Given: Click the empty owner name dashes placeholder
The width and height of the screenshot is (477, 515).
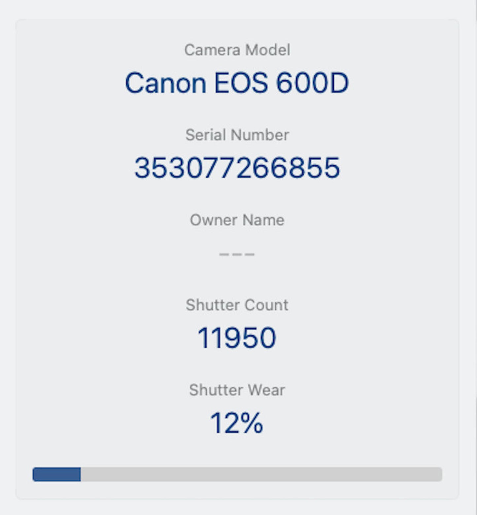Looking at the screenshot, I should pos(237,254).
